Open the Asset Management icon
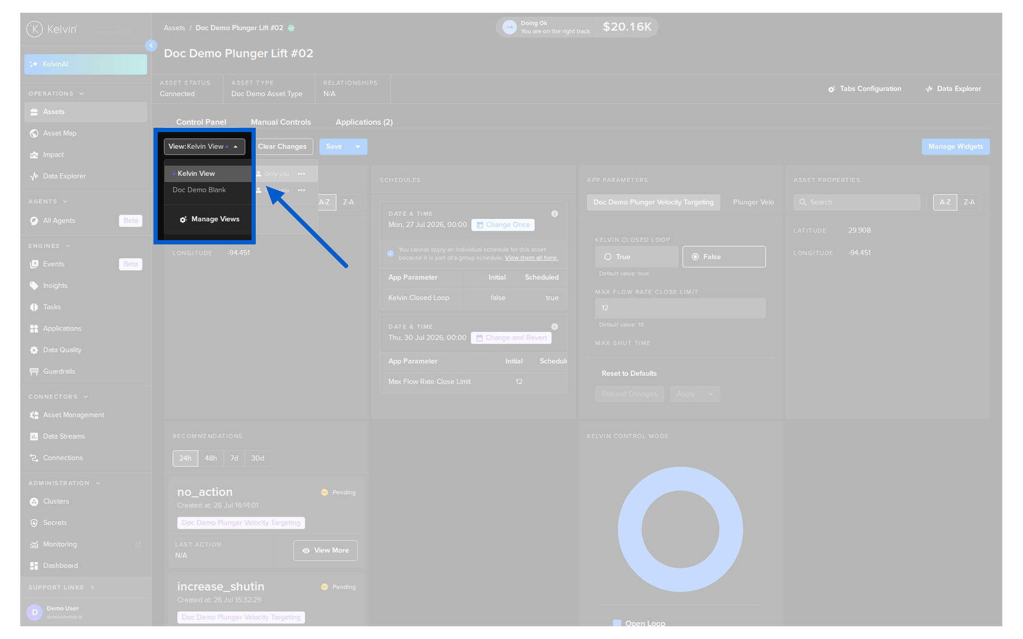Image resolution: width=1023 pixels, height=639 pixels. pyautogui.click(x=34, y=415)
